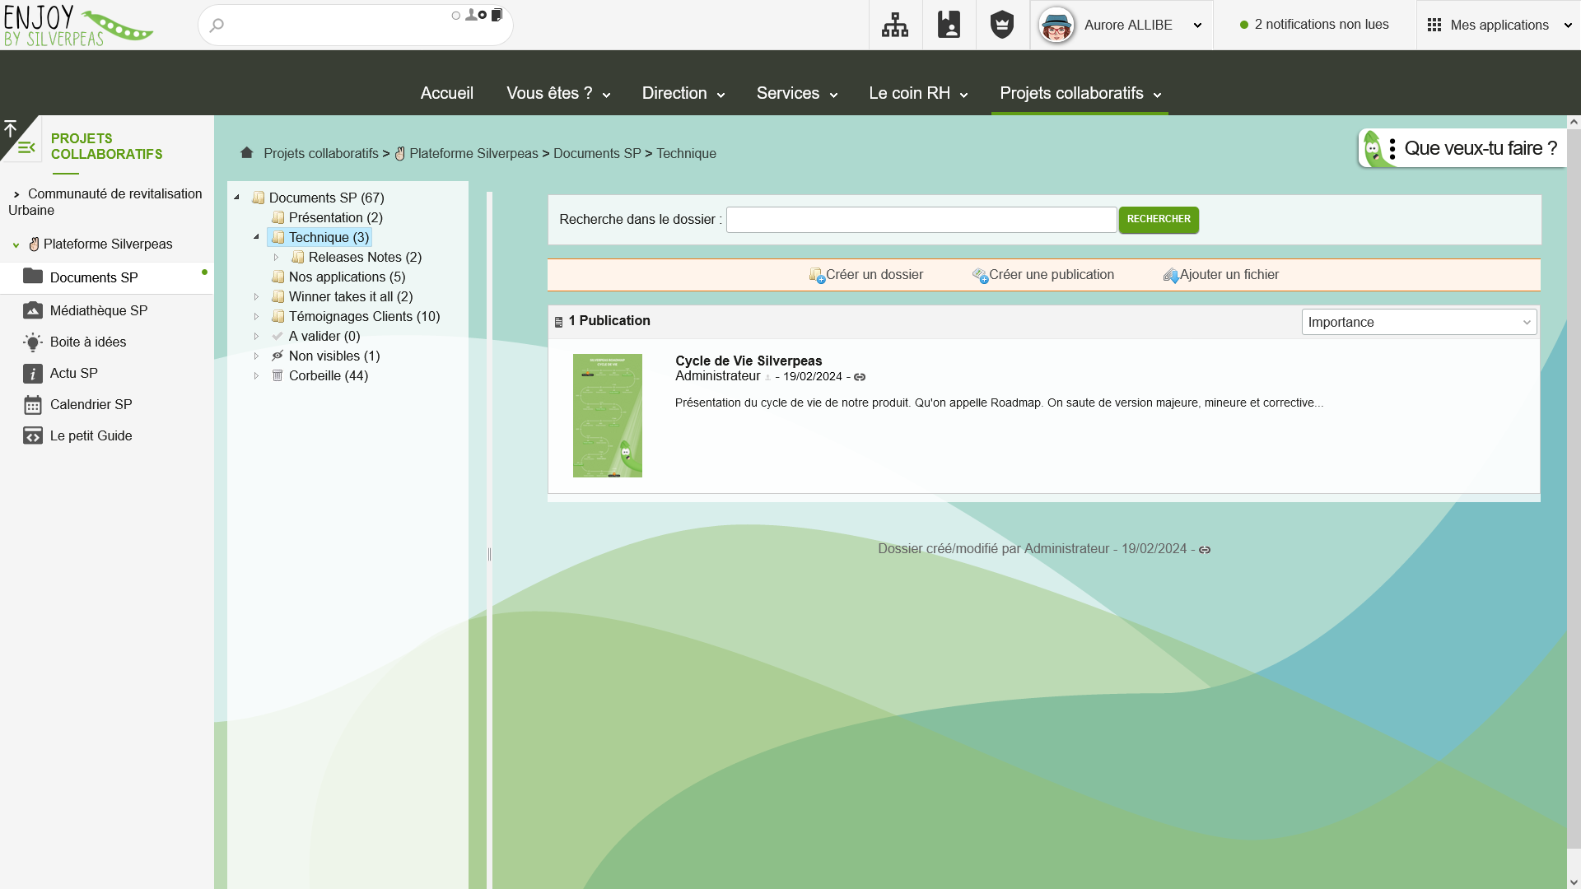Click Projets collaboratifs in the breadcrumb

321,153
